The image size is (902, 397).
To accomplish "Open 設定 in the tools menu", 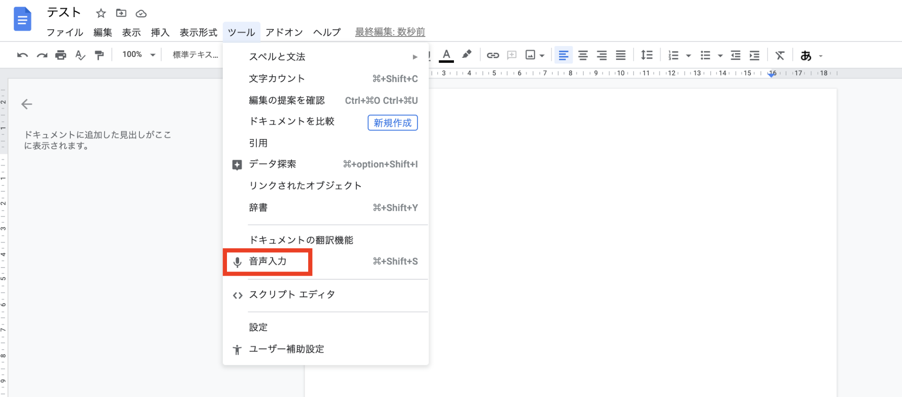I will [x=325, y=327].
